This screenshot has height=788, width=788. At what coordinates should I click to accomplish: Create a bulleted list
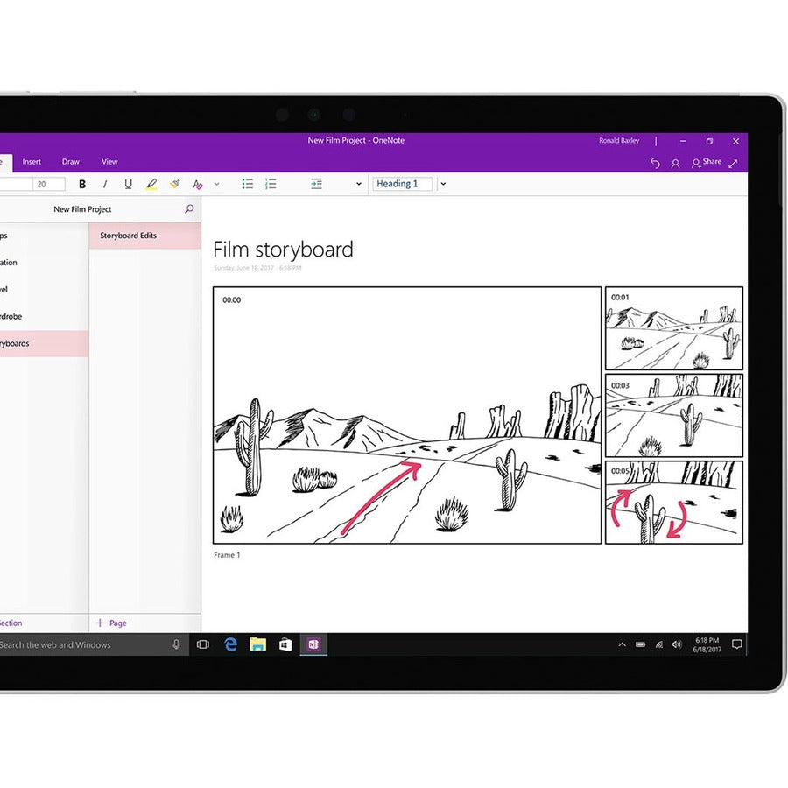[249, 184]
